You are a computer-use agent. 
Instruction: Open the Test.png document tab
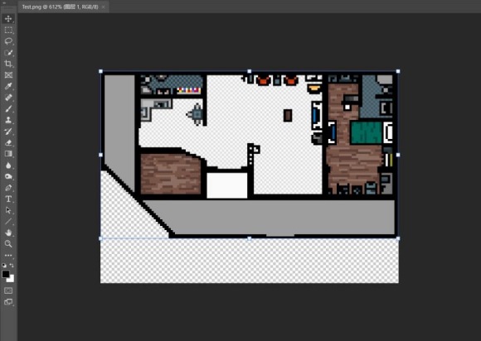[x=60, y=7]
